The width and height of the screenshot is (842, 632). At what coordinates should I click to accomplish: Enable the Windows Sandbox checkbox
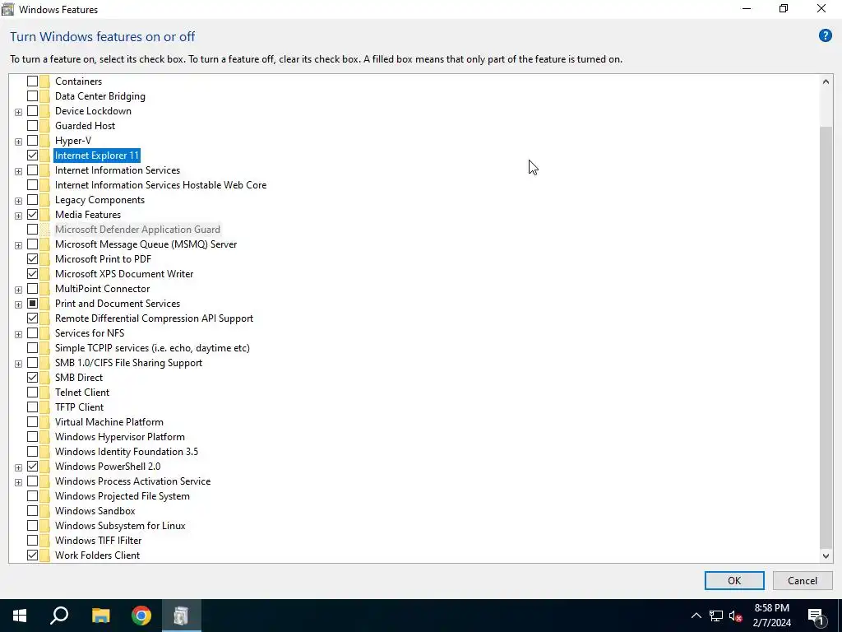(x=32, y=510)
